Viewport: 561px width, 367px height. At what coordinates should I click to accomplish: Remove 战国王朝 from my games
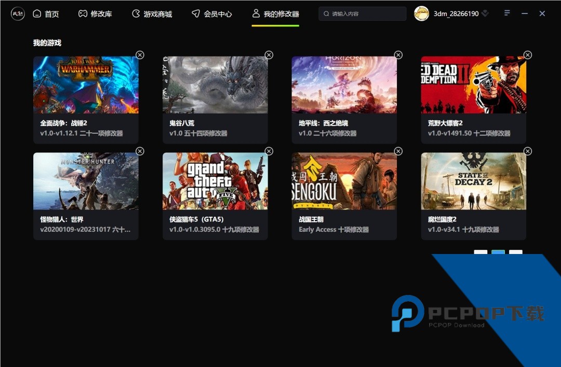point(398,151)
